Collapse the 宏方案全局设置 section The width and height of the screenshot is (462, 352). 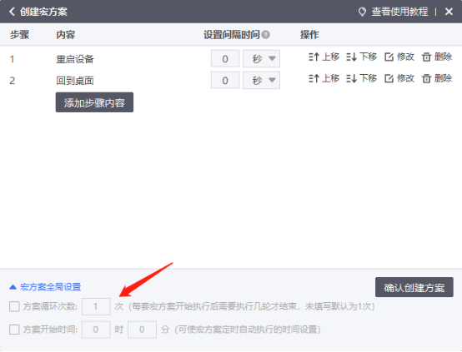[45, 287]
